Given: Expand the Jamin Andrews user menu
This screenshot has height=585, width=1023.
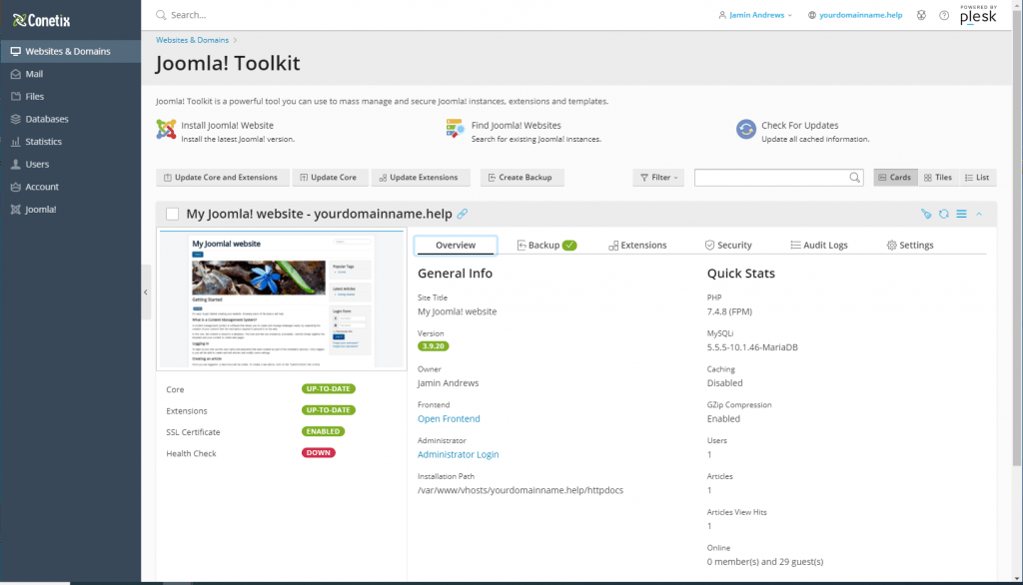Looking at the screenshot, I should pos(755,16).
